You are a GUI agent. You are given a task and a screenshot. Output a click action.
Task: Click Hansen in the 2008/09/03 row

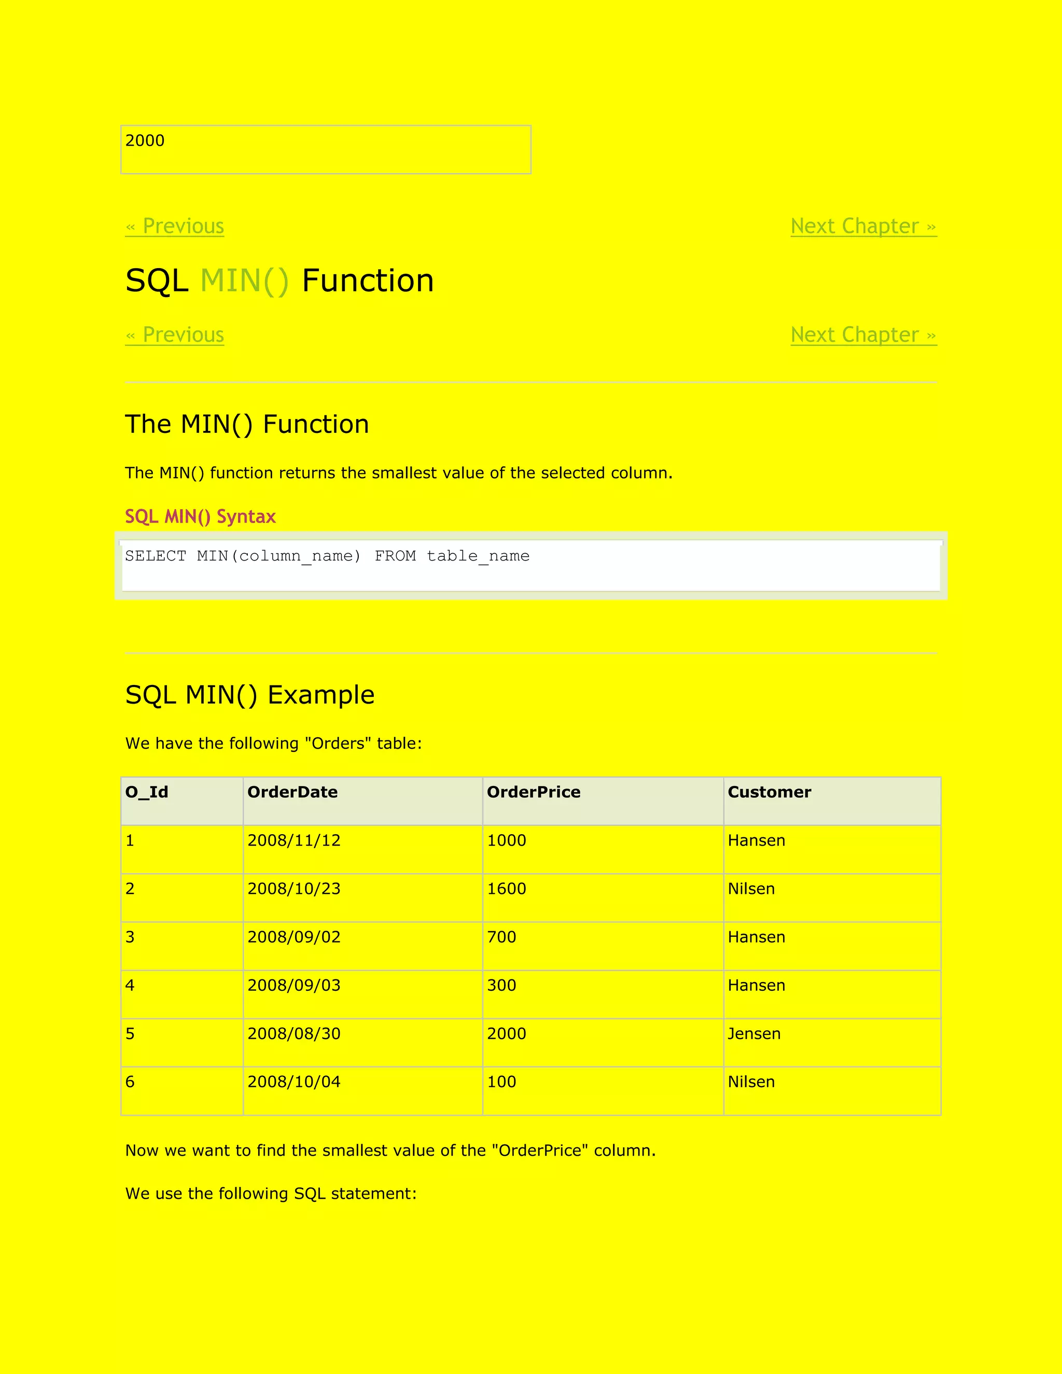[832, 994]
